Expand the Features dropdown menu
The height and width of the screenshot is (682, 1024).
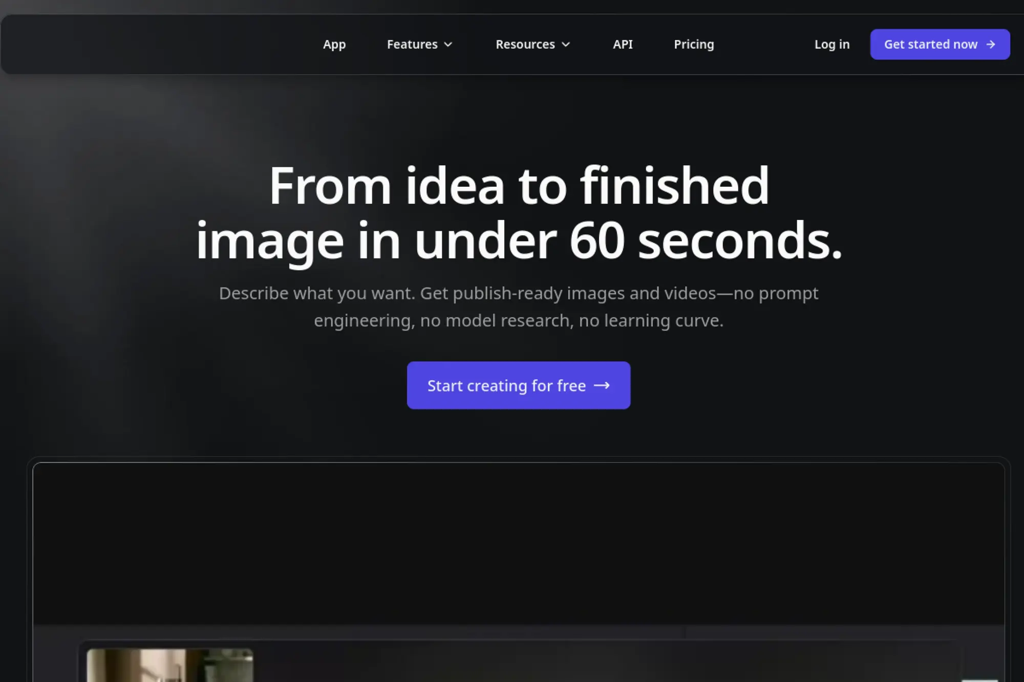click(413, 45)
